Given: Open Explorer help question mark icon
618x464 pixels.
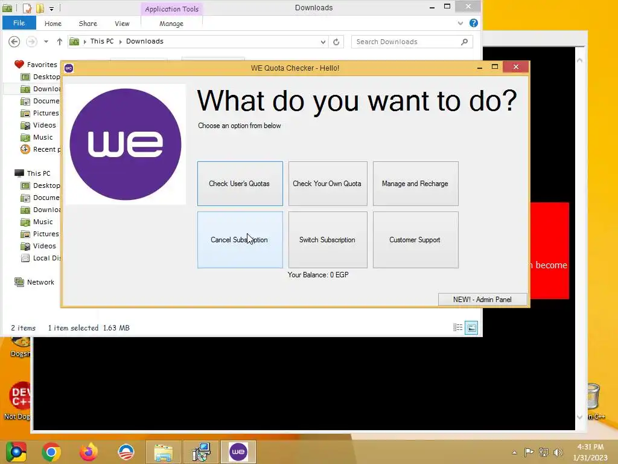Looking at the screenshot, I should [474, 23].
